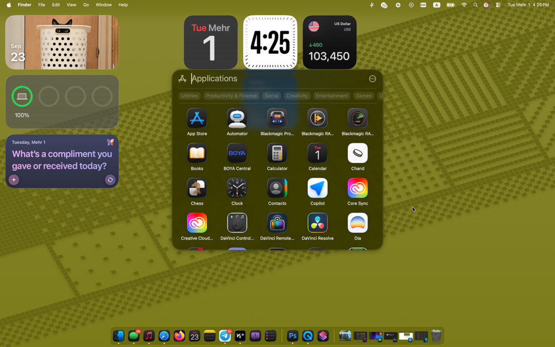Image resolution: width=555 pixels, height=347 pixels.
Task: Click the 4:25 clock widget
Action: (270, 42)
